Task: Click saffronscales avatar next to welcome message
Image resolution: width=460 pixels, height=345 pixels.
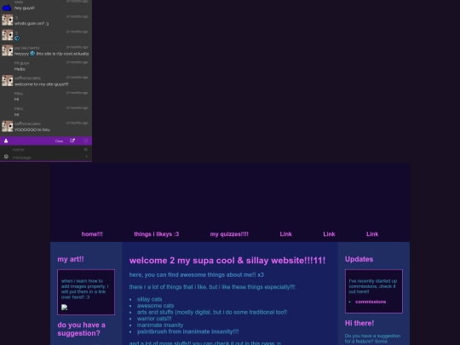Action: (8, 81)
